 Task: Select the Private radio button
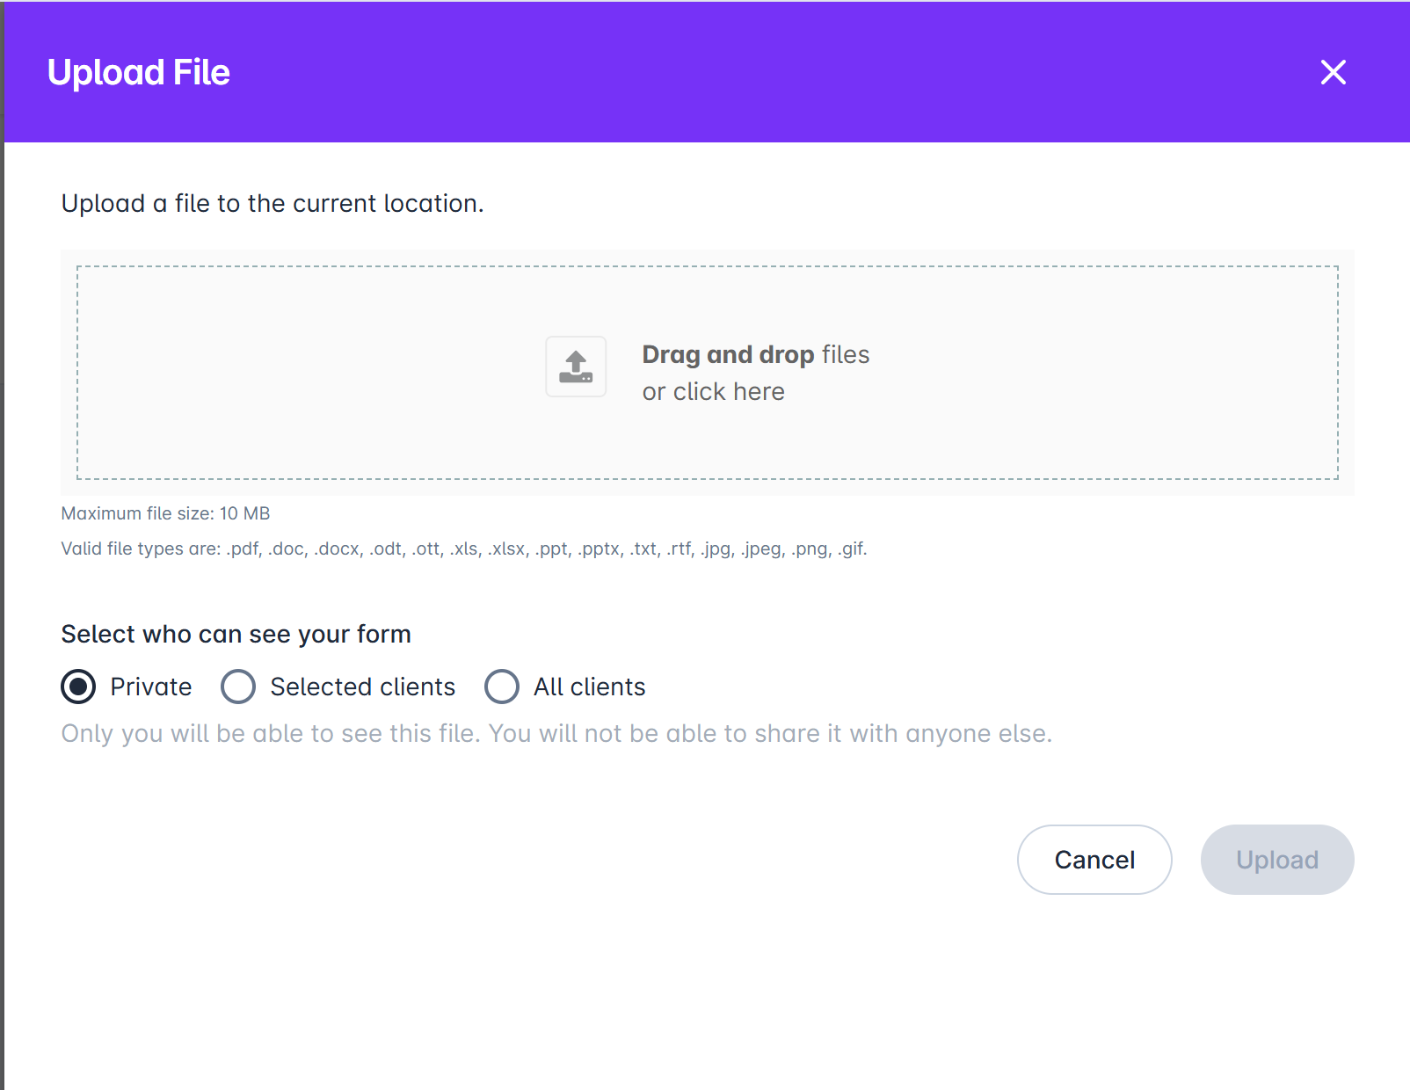pos(78,687)
